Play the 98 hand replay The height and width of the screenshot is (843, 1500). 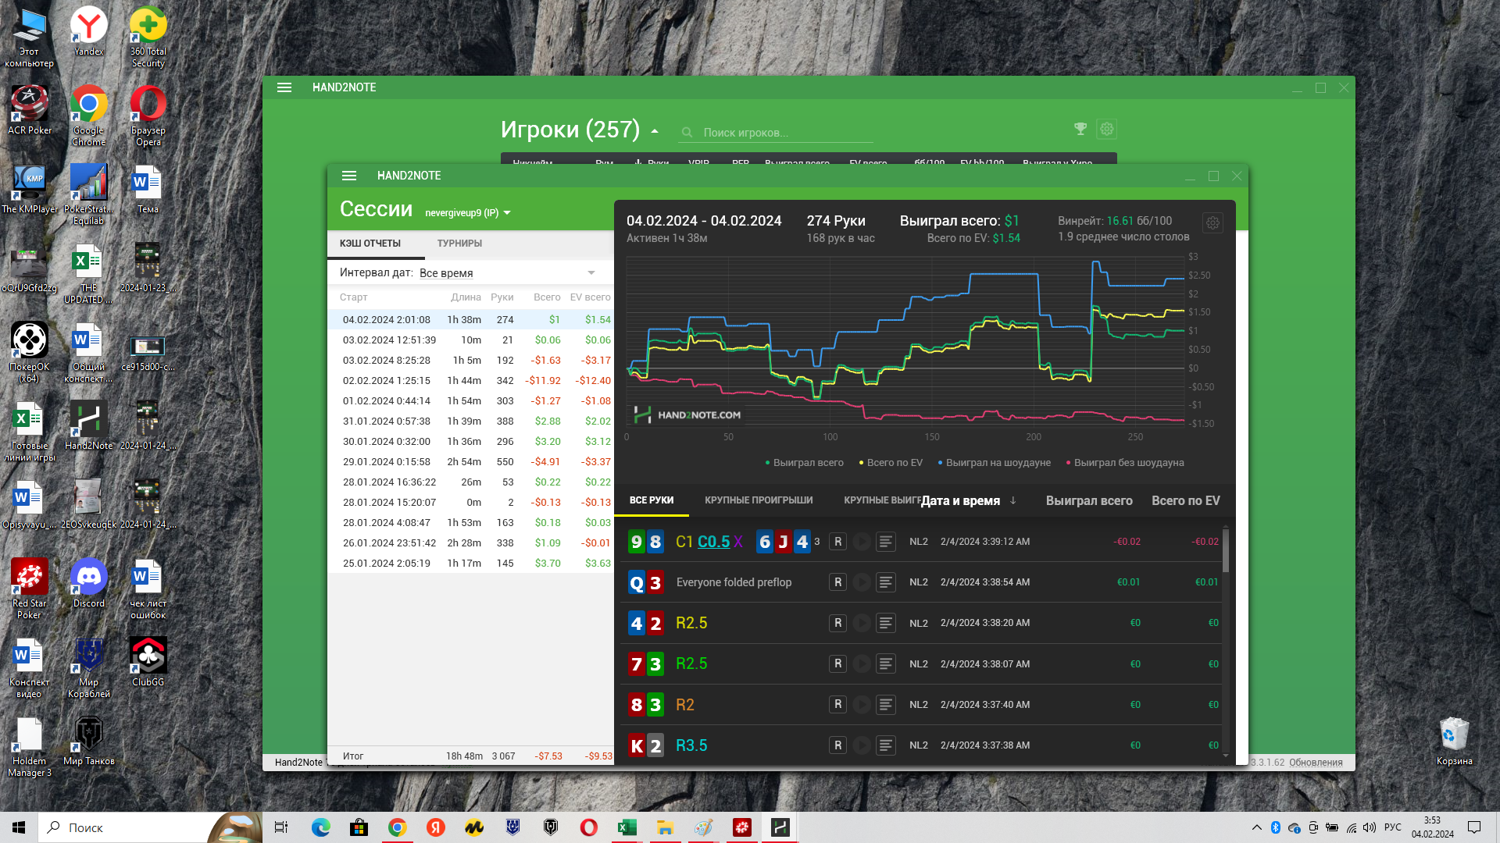[862, 542]
